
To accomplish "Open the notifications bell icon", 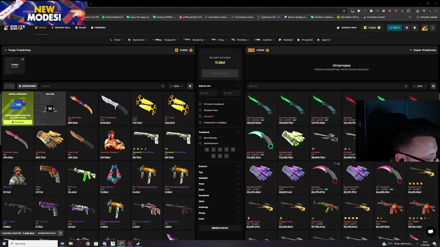I will (x=415, y=28).
